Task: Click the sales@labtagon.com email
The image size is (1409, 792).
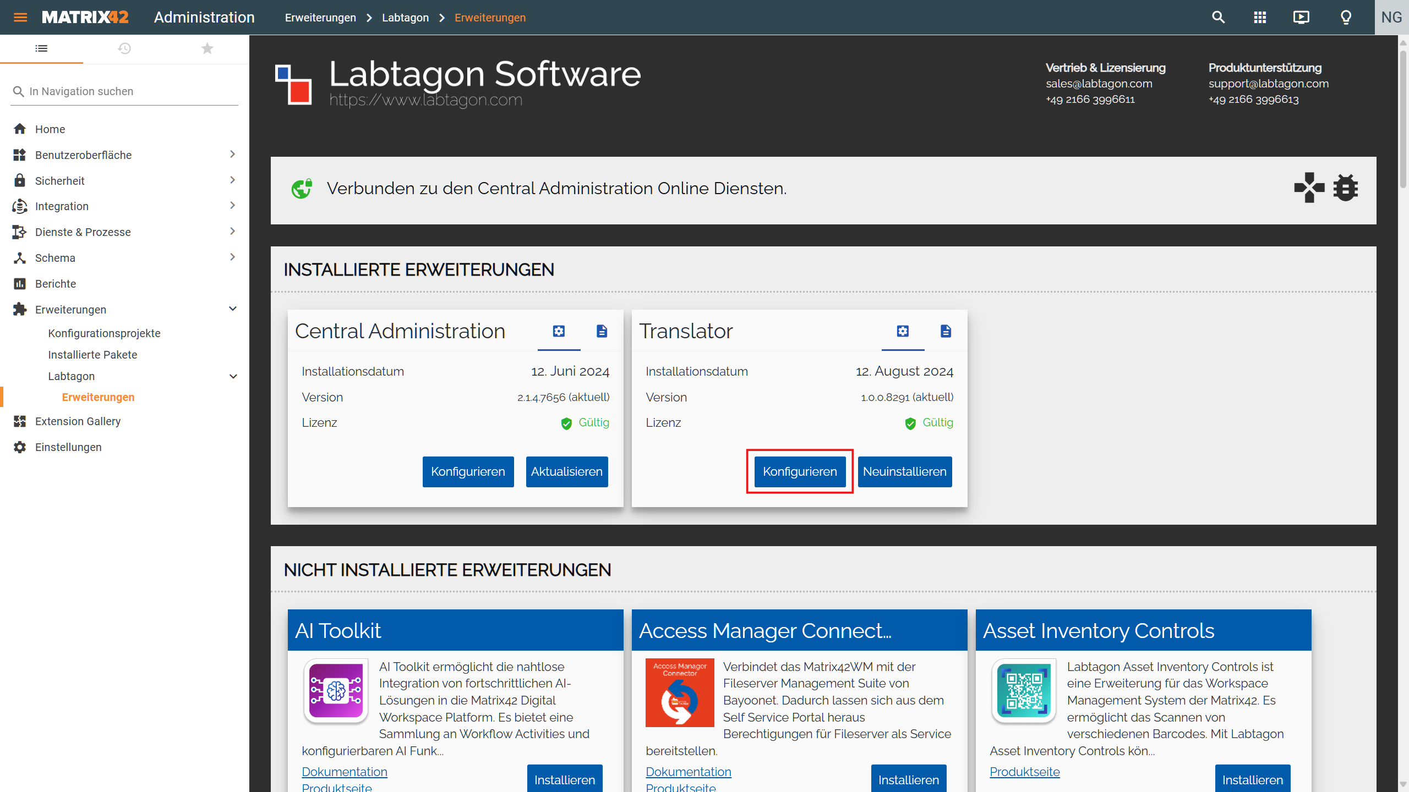Action: [1099, 84]
